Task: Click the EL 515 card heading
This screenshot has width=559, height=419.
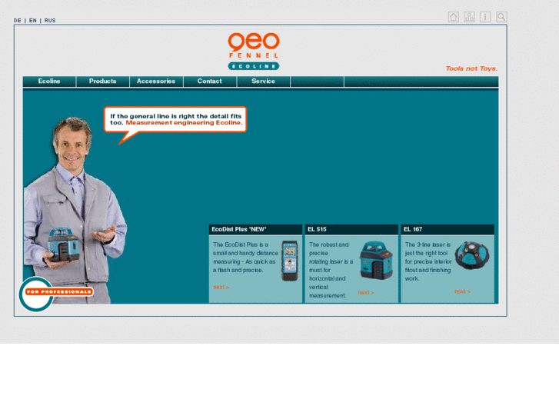Action: tap(317, 229)
